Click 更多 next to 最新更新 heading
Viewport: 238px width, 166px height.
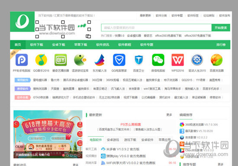point(169,115)
